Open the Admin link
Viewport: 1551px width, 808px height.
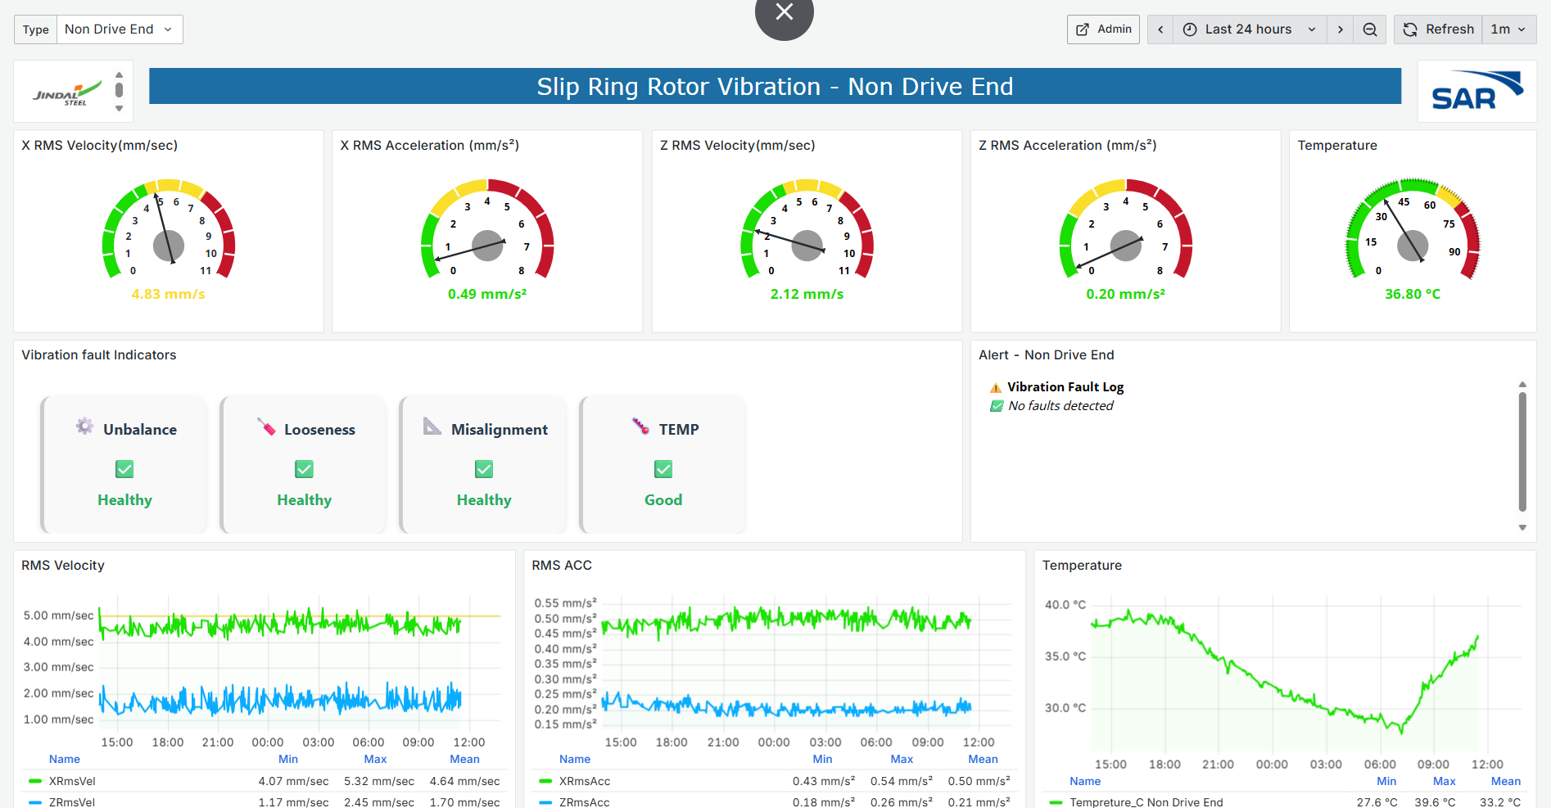[1103, 29]
